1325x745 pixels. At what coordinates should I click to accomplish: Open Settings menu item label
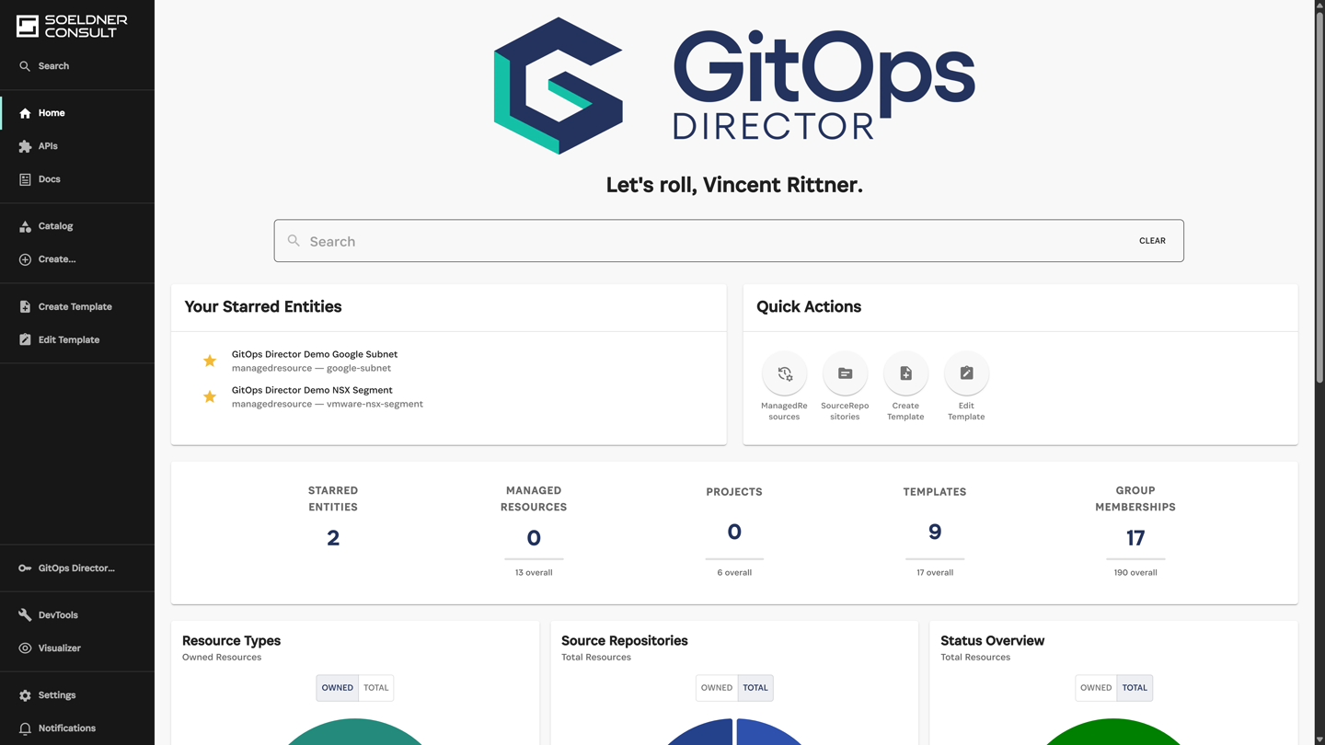click(x=57, y=695)
